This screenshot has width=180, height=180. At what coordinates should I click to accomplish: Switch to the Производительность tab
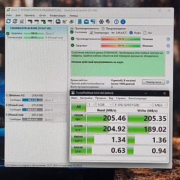[x=85, y=28]
